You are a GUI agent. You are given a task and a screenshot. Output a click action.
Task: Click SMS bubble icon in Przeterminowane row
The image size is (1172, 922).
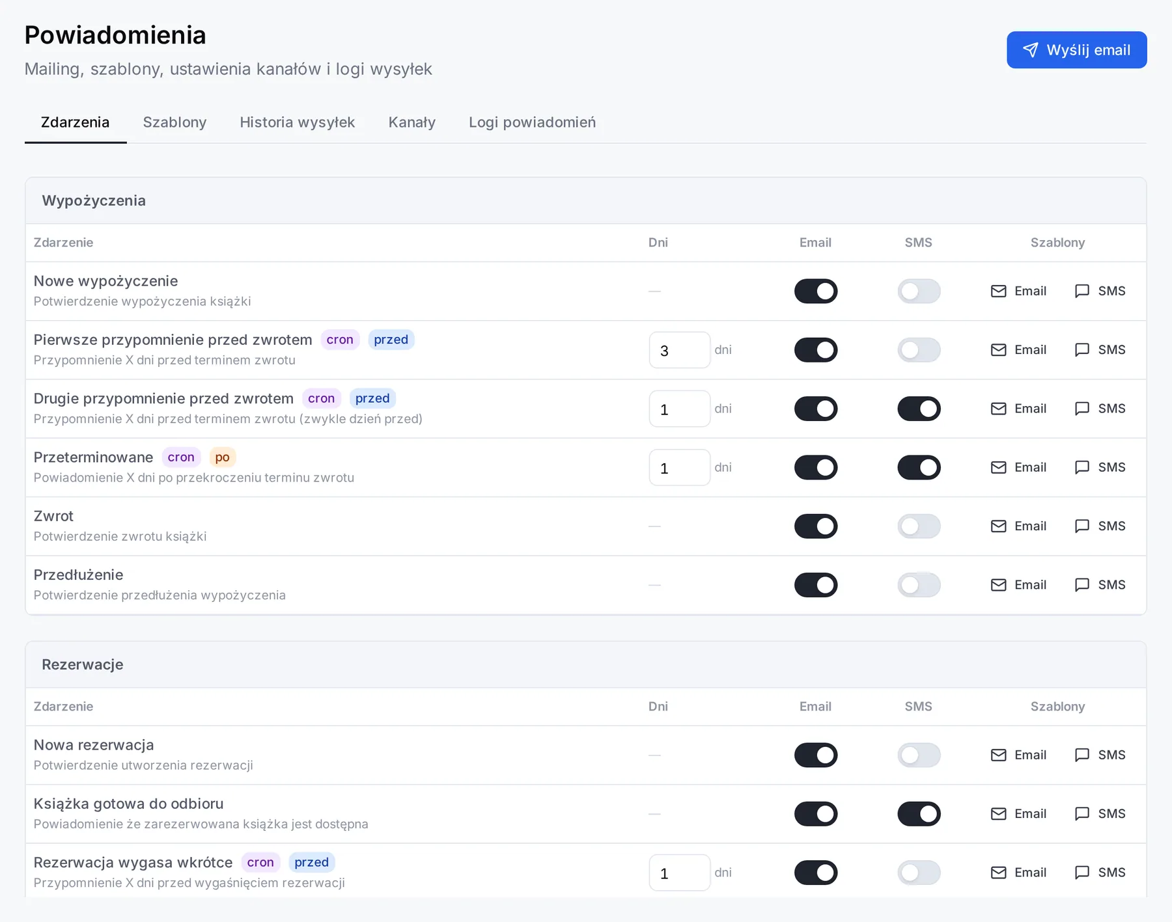pos(1081,467)
